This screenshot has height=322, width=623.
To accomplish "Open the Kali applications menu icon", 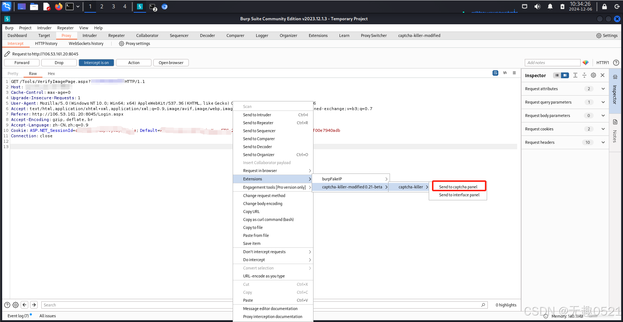I will click(x=7, y=6).
